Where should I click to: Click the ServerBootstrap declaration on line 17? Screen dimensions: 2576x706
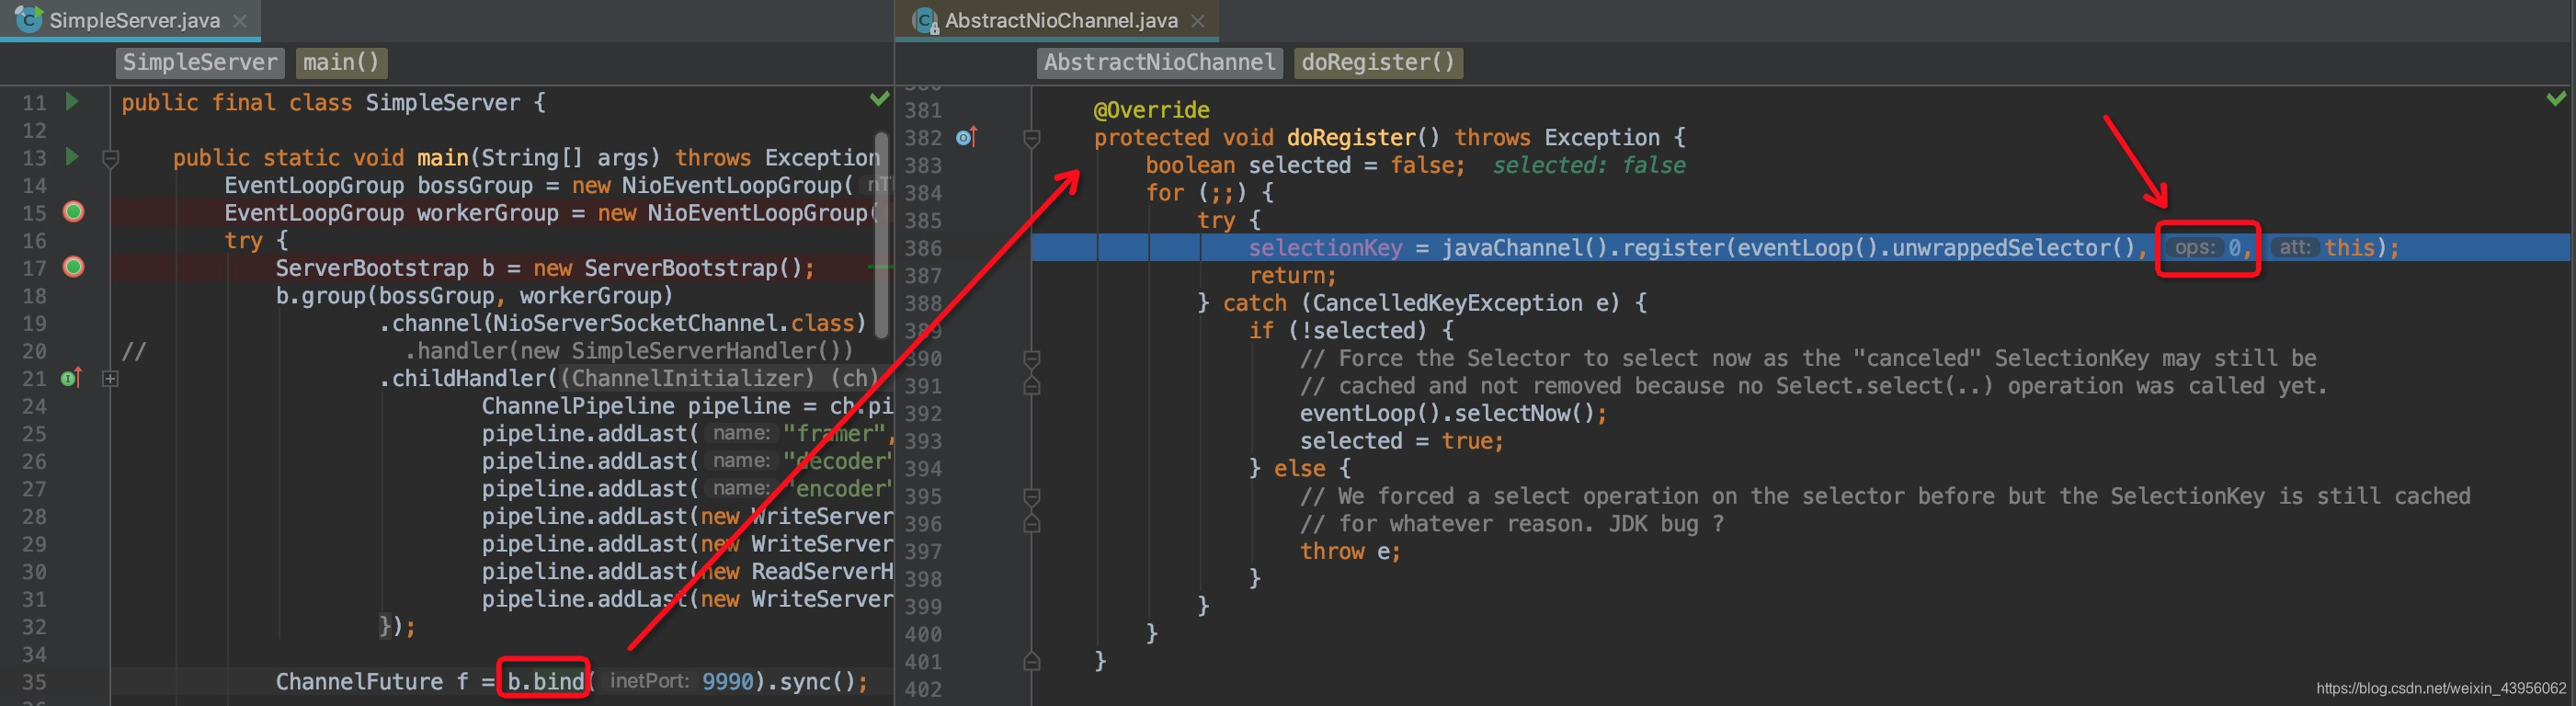[x=545, y=268]
